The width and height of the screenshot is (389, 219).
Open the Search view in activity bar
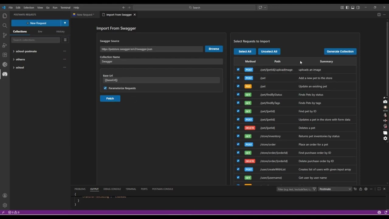[x=5, y=26]
